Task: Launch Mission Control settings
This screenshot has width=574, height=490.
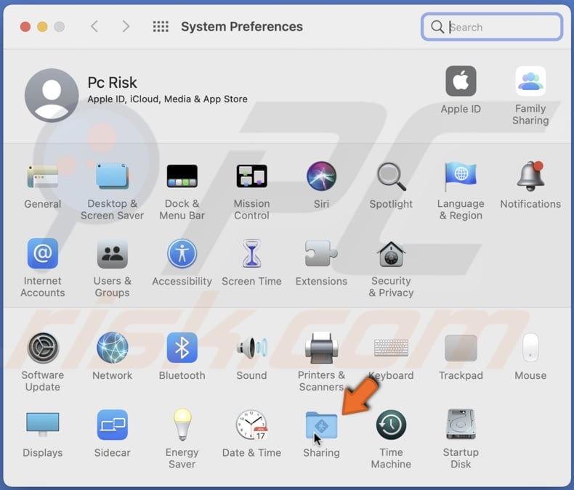Action: pyautogui.click(x=251, y=176)
